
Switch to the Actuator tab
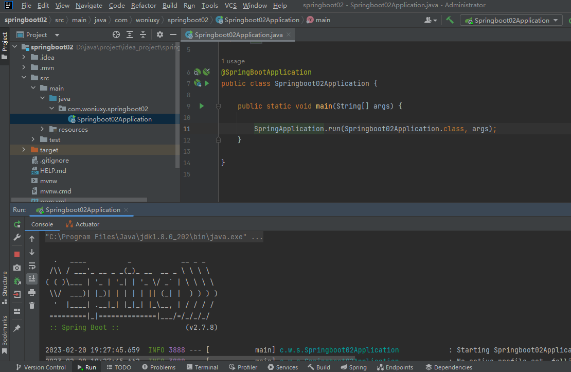click(x=83, y=224)
